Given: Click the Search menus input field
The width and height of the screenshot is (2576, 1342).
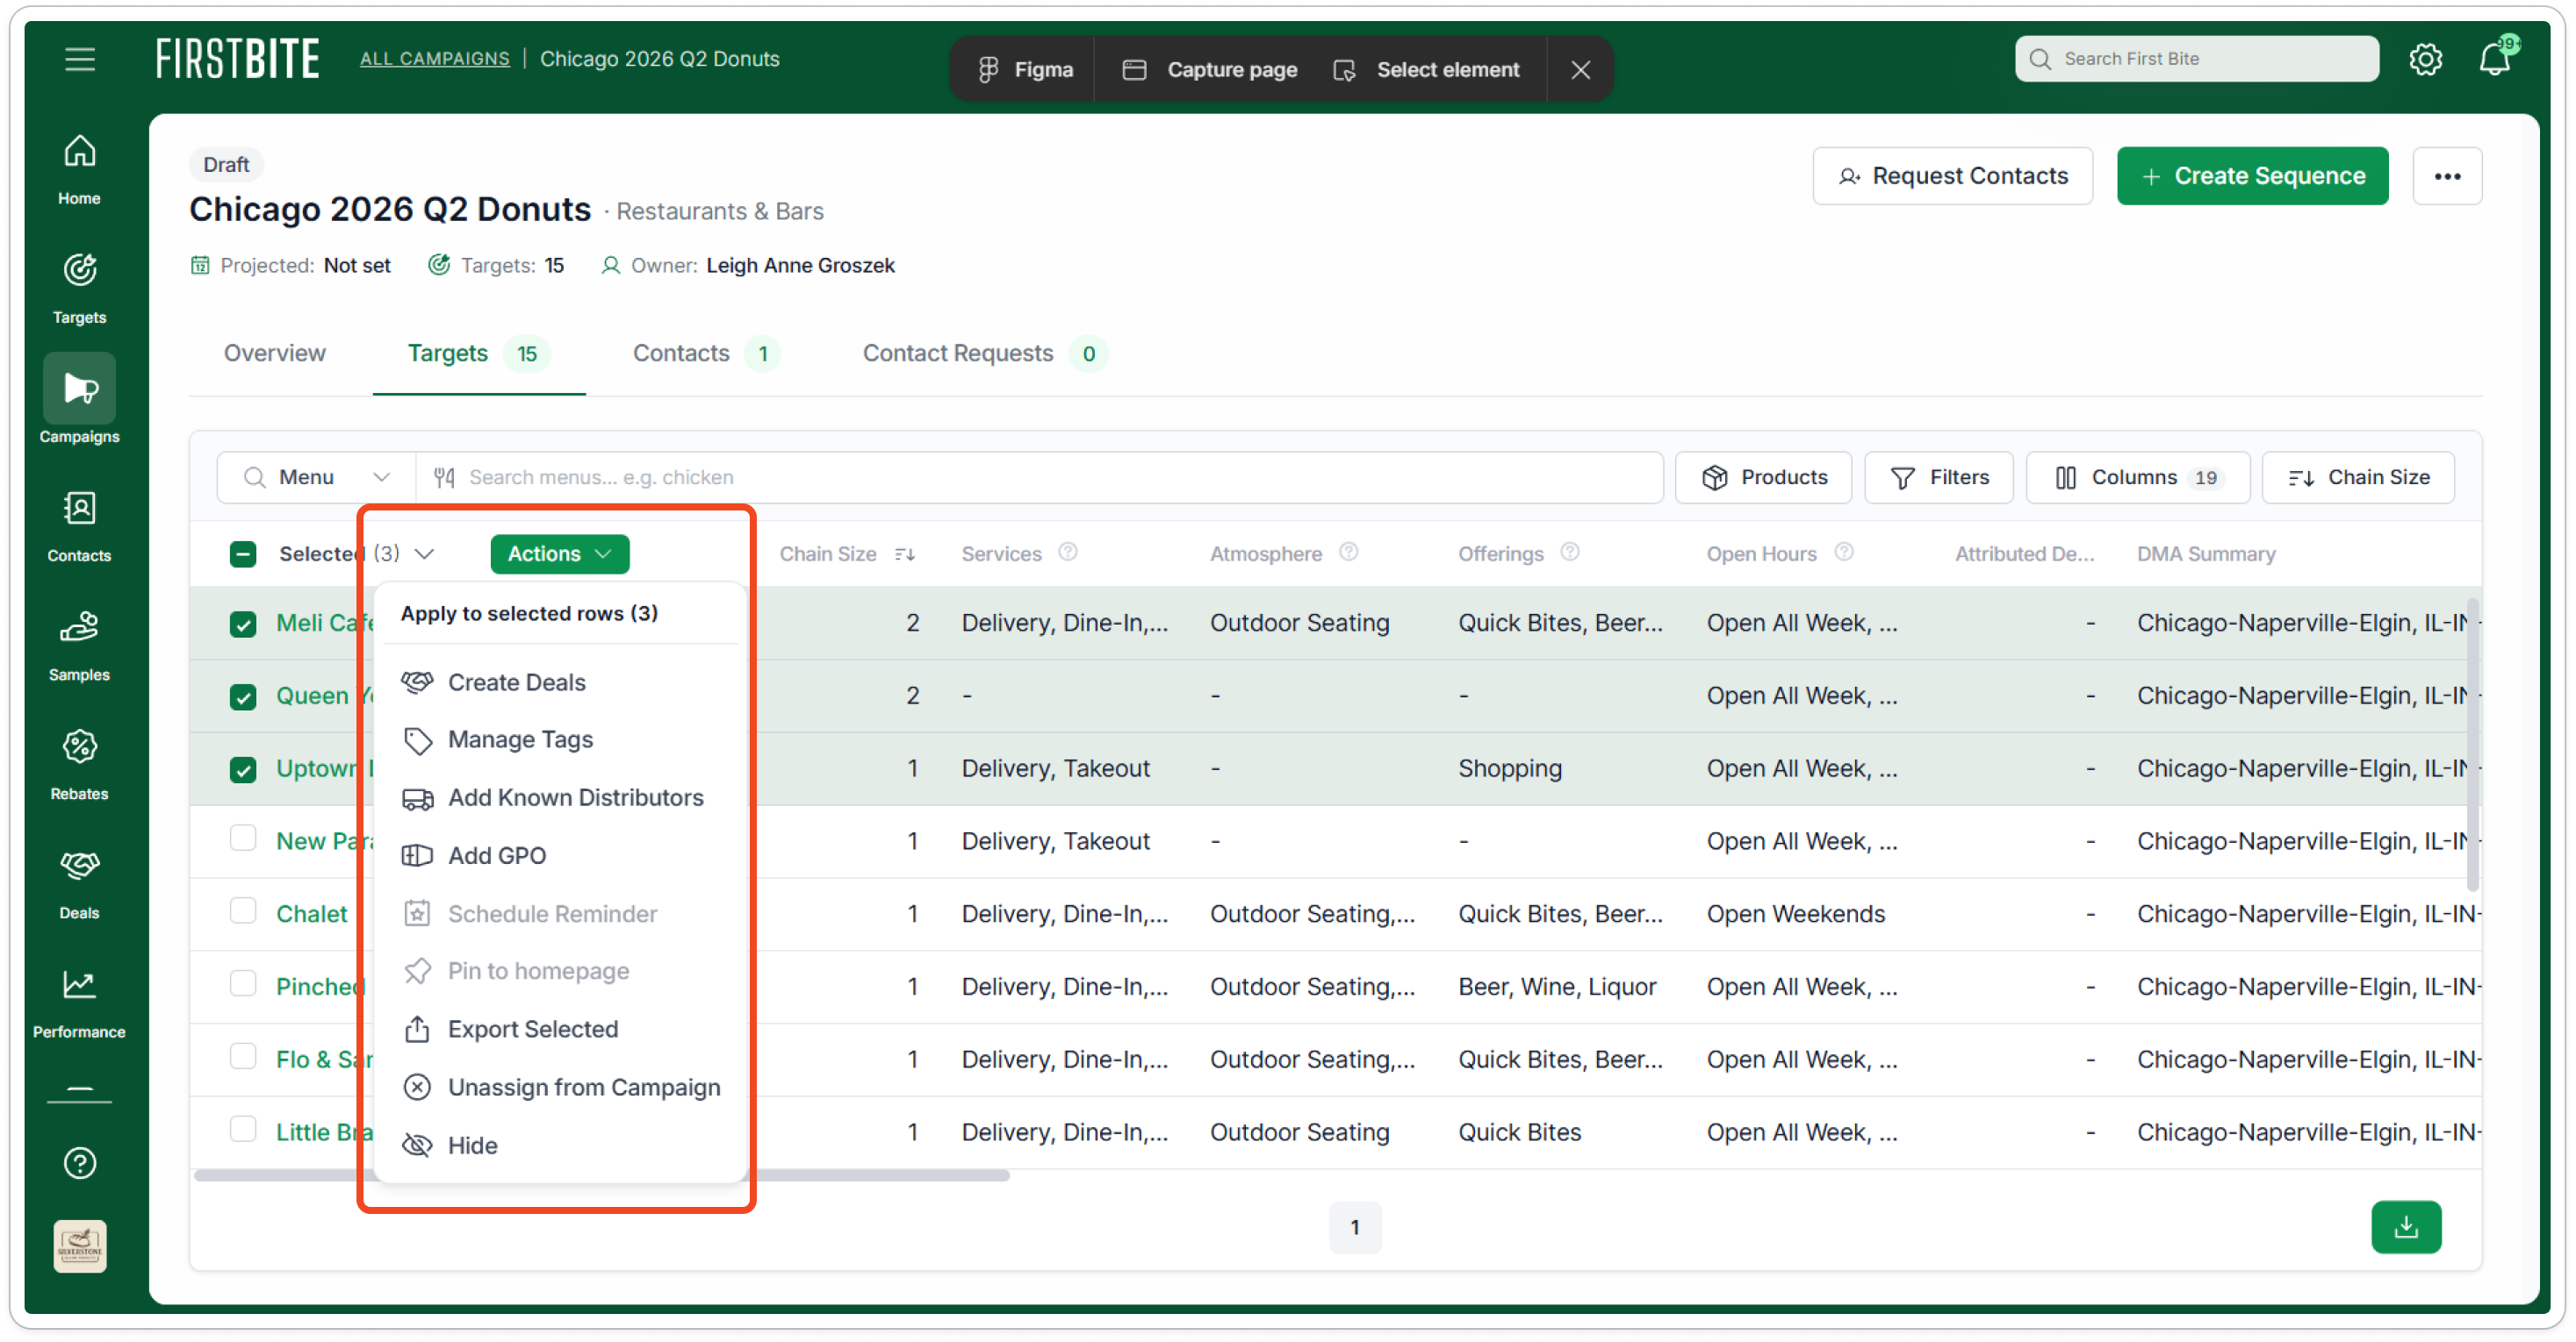Looking at the screenshot, I should [x=1040, y=476].
